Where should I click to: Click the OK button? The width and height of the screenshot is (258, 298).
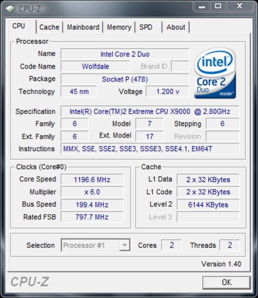click(226, 283)
